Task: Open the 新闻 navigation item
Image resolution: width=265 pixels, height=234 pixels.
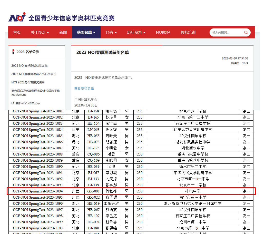Action: pos(63,32)
